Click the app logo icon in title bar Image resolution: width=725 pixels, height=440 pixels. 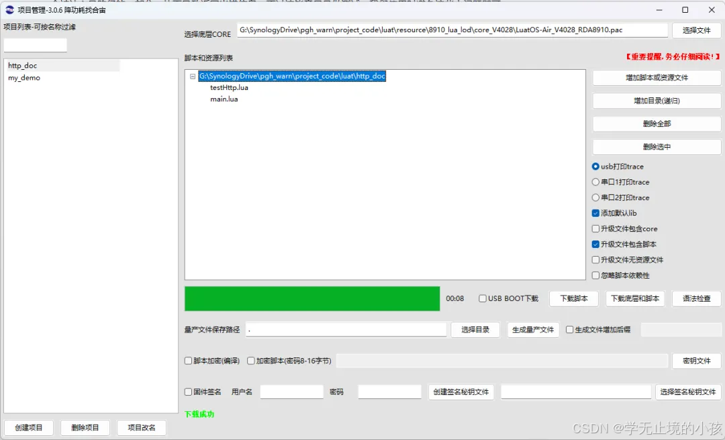(x=9, y=9)
